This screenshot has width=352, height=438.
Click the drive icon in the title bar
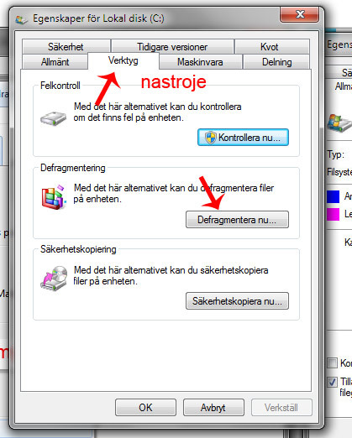pyautogui.click(x=22, y=19)
